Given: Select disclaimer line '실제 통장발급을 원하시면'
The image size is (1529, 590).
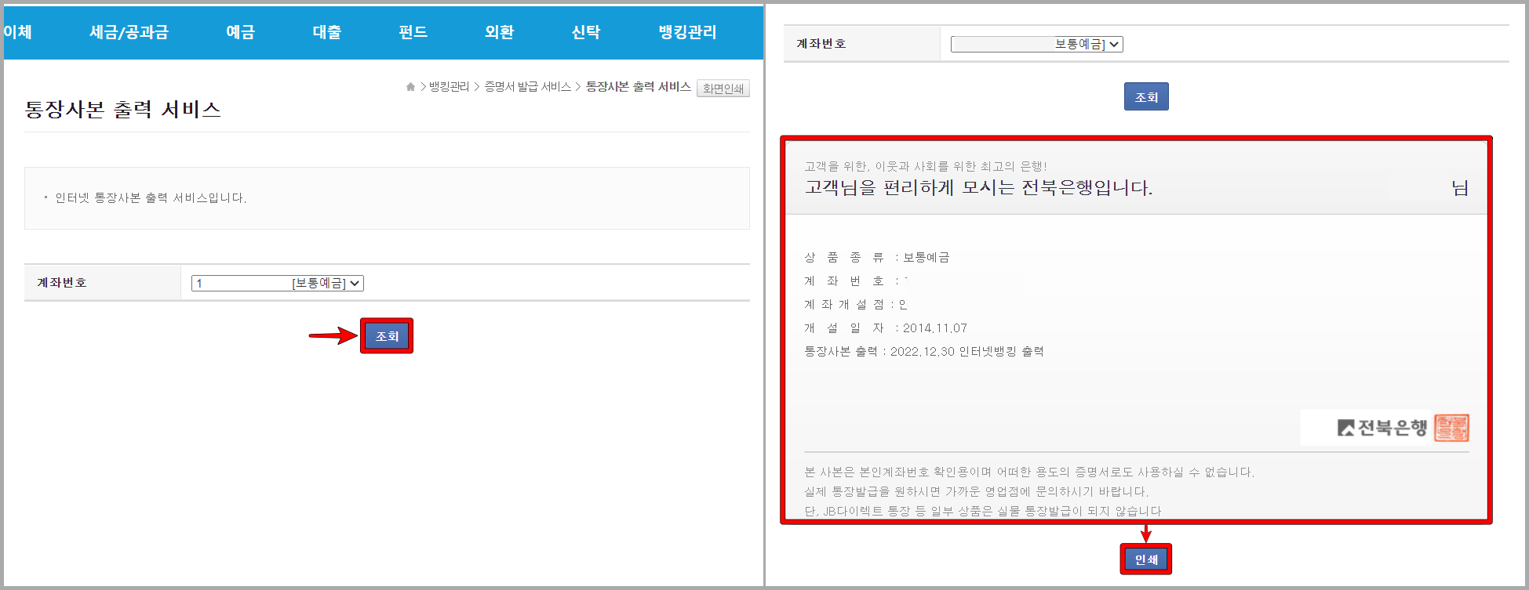Looking at the screenshot, I should point(976,492).
